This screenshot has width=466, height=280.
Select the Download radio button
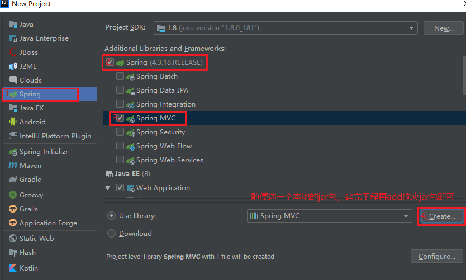tap(111, 234)
